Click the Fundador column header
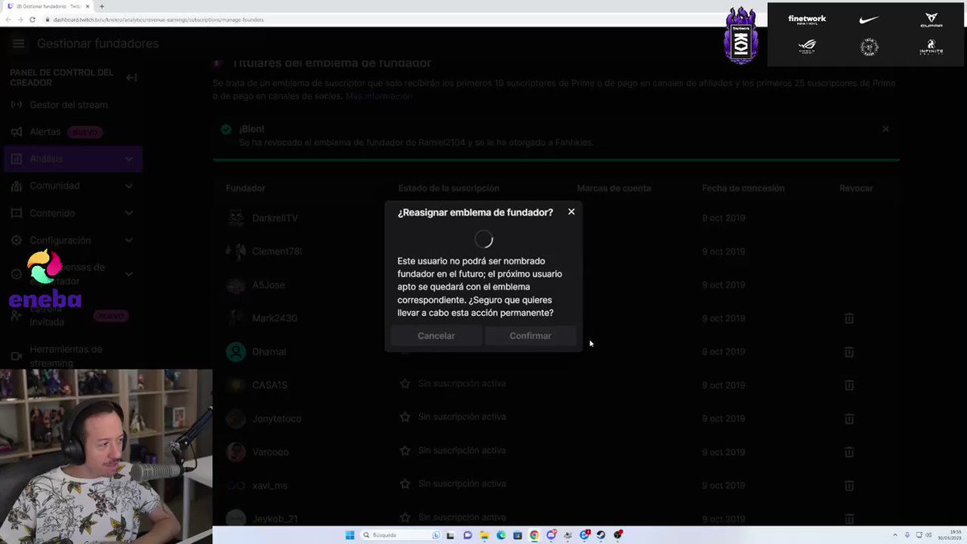Viewport: 967px width, 544px height. [246, 189]
